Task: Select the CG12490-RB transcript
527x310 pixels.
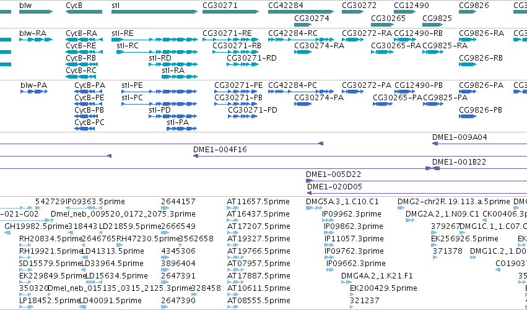Action: (x=404, y=40)
